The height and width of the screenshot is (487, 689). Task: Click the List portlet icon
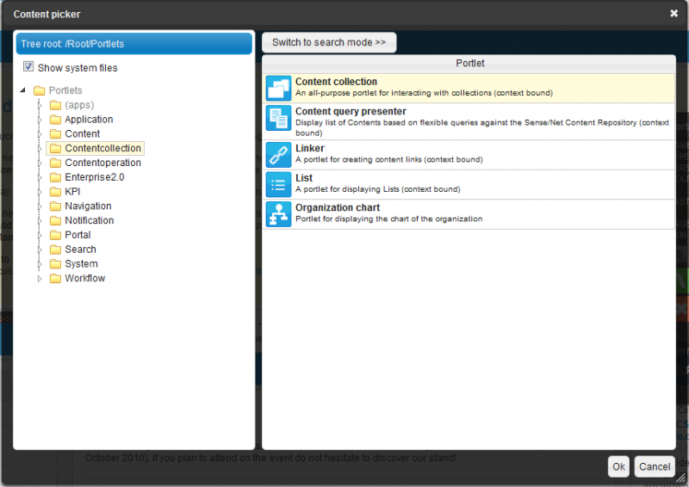coord(278,185)
